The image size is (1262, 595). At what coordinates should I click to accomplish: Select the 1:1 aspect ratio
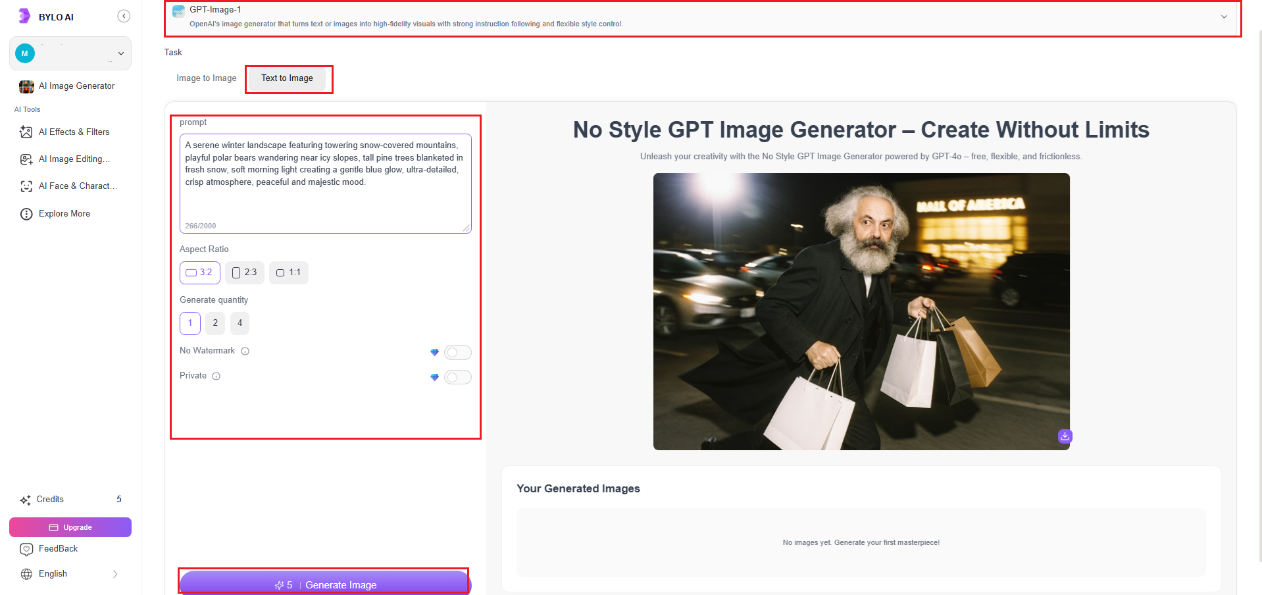click(x=288, y=272)
